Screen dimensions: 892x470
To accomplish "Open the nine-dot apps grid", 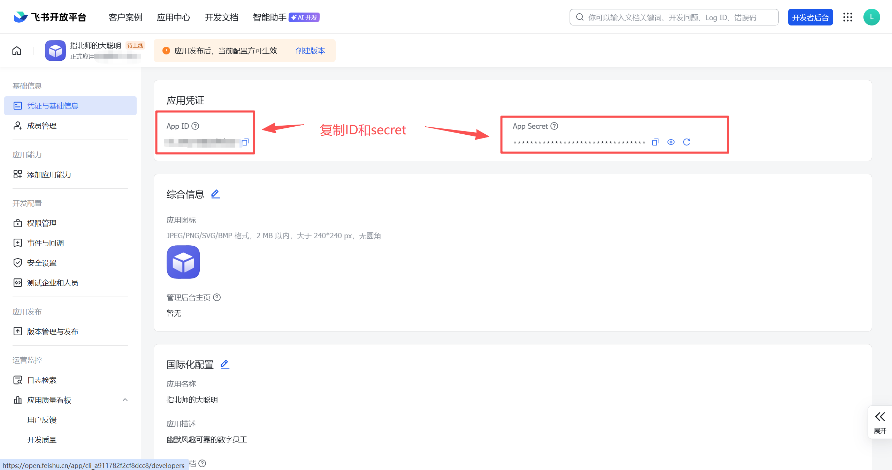I will (847, 17).
